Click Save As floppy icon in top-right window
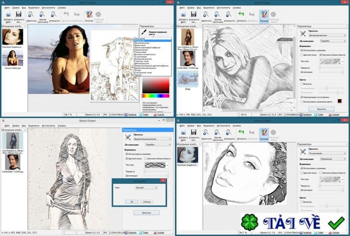Image resolution: width=350 pixels, height=236 pixels. pyautogui.click(x=193, y=14)
